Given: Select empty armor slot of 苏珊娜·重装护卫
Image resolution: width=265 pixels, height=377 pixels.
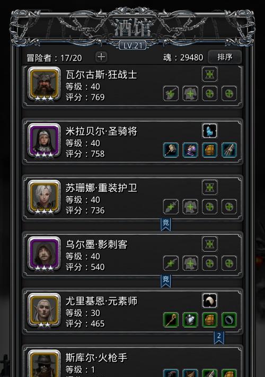Looking at the screenshot, I should coord(190,207).
